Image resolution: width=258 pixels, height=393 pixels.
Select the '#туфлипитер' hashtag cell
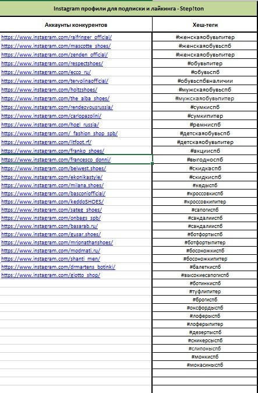point(205,292)
